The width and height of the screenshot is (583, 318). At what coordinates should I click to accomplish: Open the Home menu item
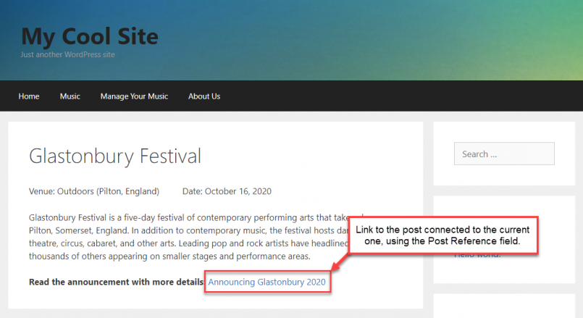tap(29, 96)
